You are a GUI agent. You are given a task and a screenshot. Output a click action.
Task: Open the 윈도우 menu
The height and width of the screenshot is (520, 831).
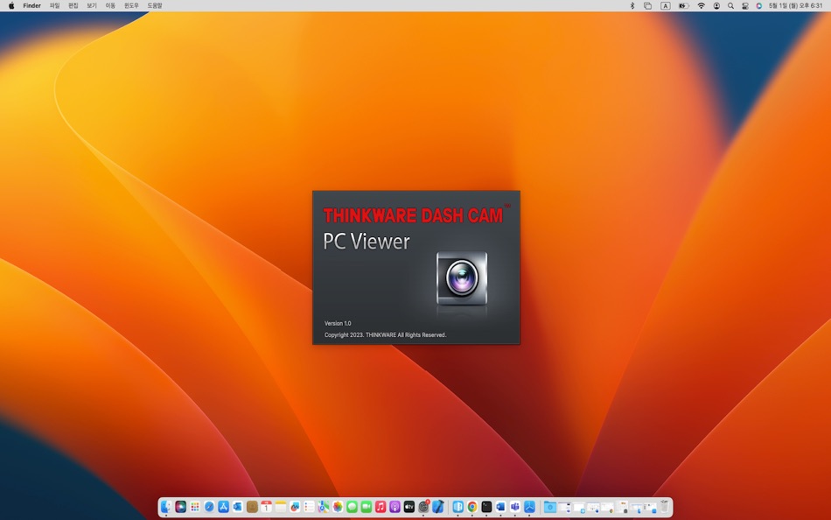point(131,5)
